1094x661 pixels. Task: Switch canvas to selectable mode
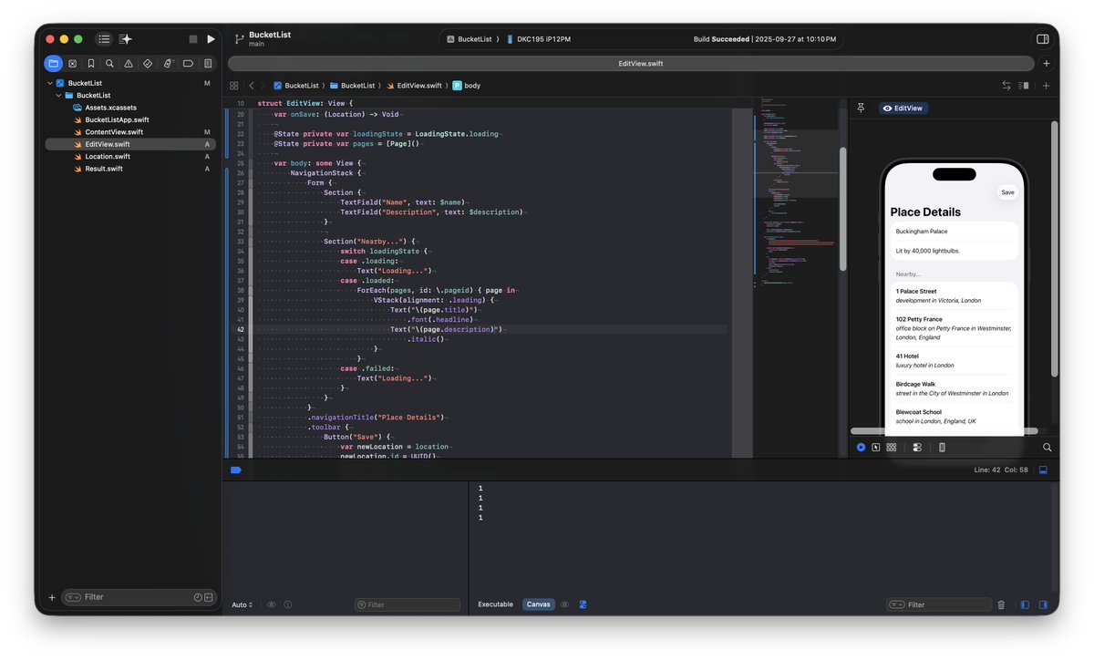click(875, 447)
